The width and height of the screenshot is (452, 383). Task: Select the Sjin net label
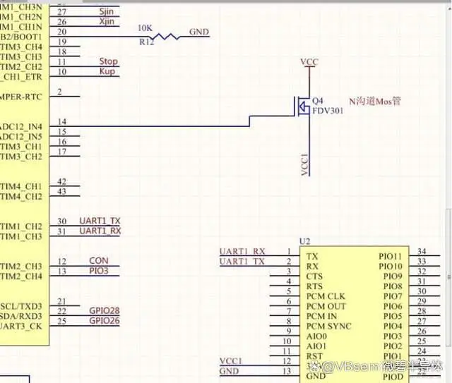point(107,11)
